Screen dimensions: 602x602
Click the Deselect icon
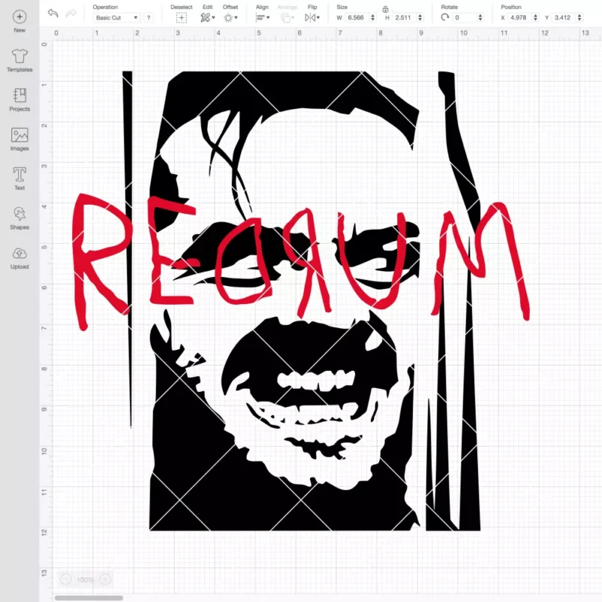pos(181,17)
